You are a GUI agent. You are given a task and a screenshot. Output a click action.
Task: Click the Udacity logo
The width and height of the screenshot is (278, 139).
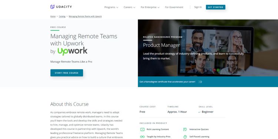click(x=61, y=7)
